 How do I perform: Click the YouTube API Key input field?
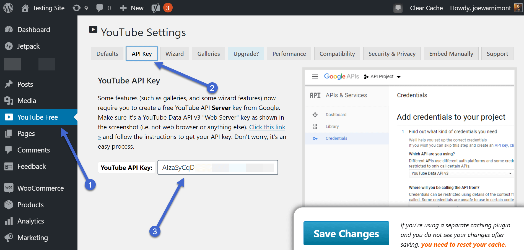point(218,167)
